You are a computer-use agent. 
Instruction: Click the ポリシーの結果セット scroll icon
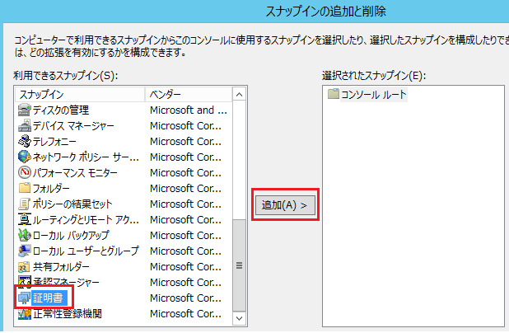pyautogui.click(x=25, y=204)
